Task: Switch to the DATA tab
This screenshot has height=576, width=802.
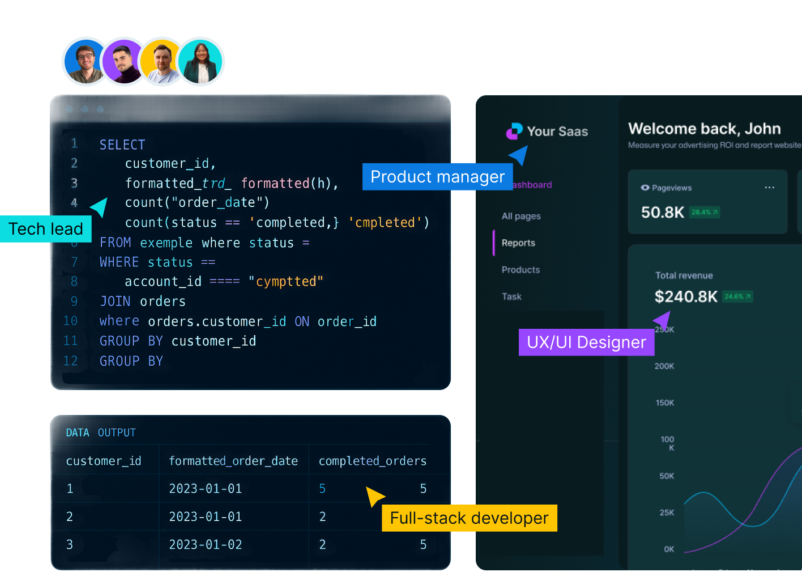Action: [x=78, y=433]
